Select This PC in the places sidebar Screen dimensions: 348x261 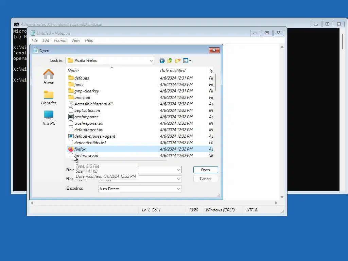click(49, 118)
